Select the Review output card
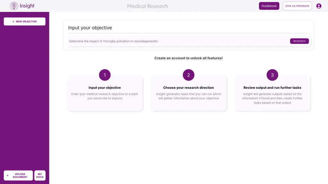328x184 pixels. 272,94
